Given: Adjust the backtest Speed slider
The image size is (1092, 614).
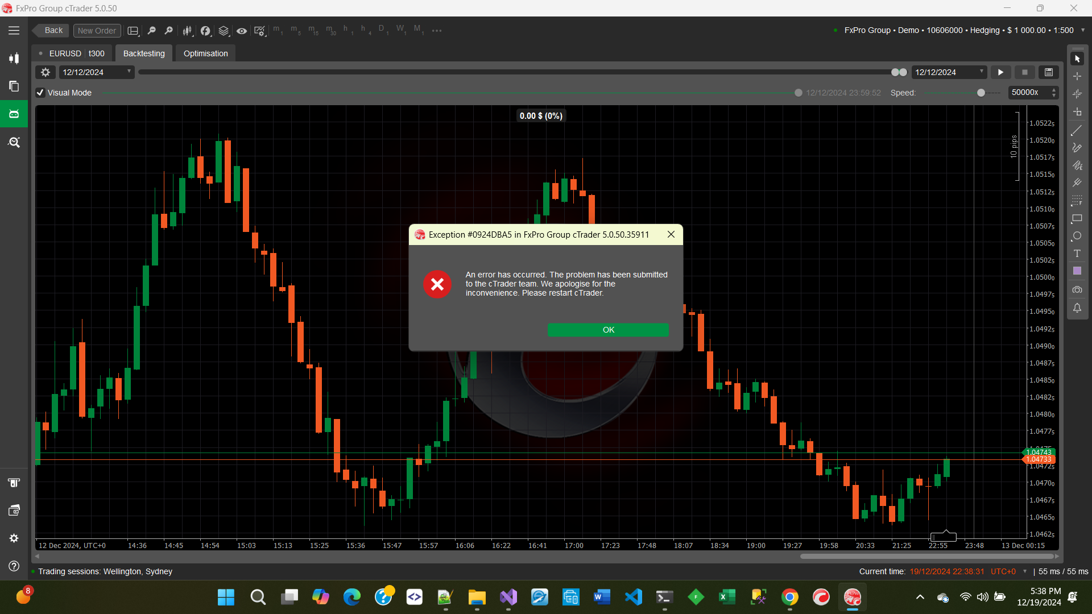Looking at the screenshot, I should click(981, 93).
